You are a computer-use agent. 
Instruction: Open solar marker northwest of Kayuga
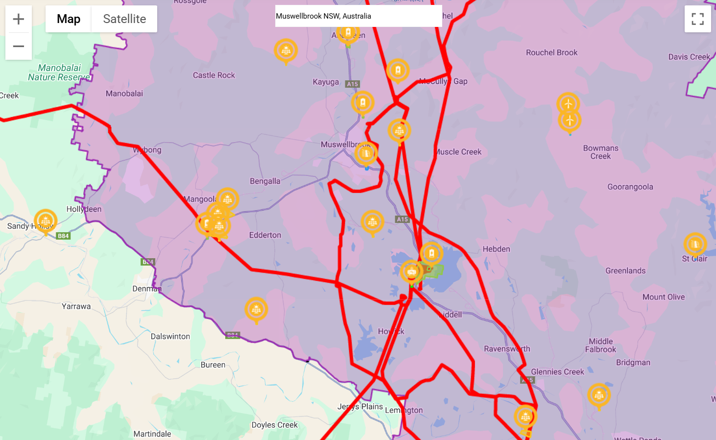(x=286, y=50)
